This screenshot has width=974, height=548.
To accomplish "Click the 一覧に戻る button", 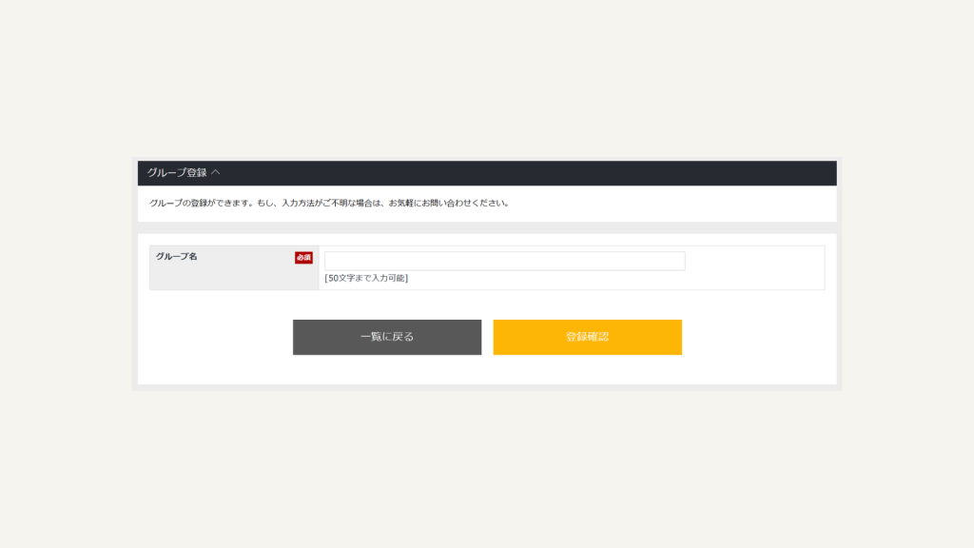I will pos(387,338).
